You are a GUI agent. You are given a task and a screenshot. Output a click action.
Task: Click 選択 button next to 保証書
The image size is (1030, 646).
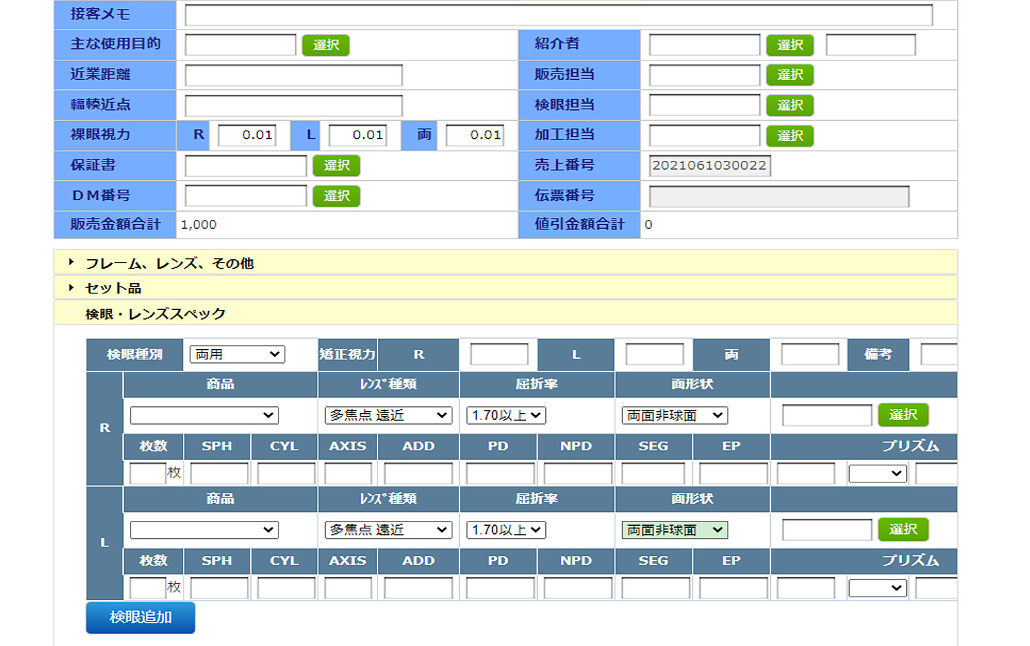click(x=336, y=166)
